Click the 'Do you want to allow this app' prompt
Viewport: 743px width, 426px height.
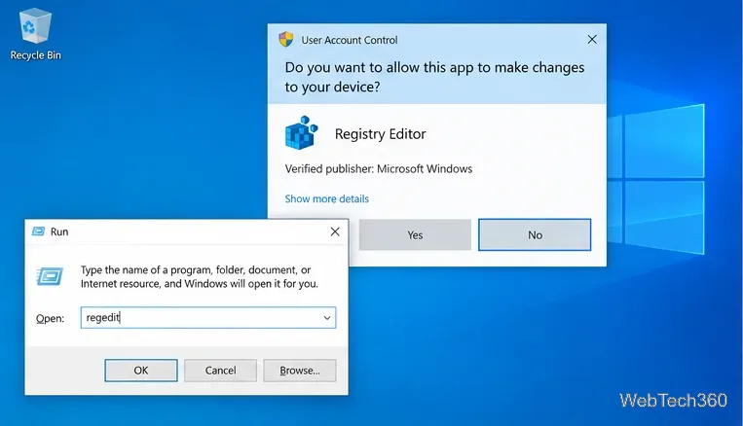coord(434,77)
